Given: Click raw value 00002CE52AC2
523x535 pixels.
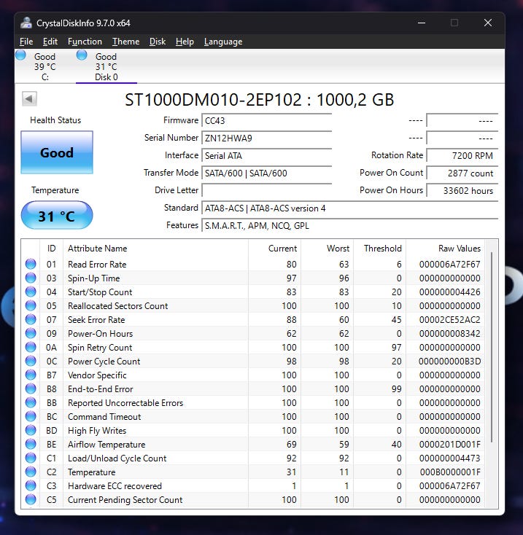Looking at the screenshot, I should [x=449, y=320].
